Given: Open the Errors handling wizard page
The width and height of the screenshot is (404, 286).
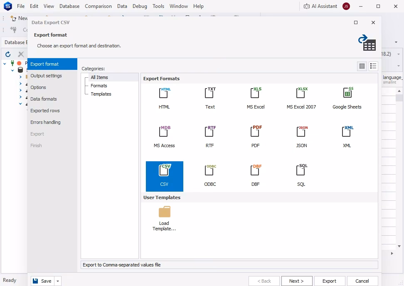Looking at the screenshot, I should (52, 122).
